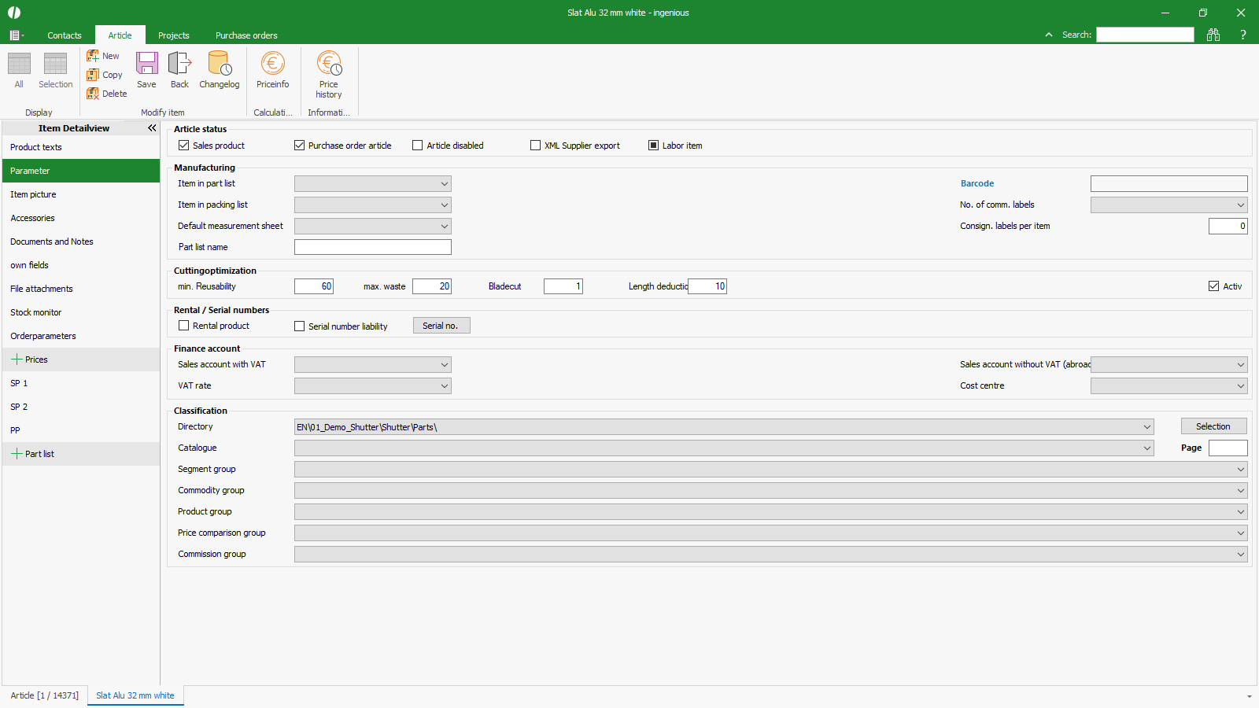Switch to the Purchase orders tab
1259x708 pixels.
(x=246, y=35)
